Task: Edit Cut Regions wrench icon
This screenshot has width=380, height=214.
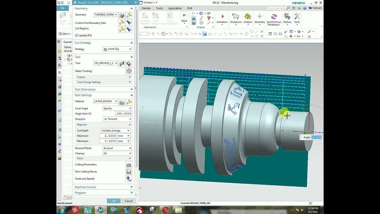Action: 122,29
